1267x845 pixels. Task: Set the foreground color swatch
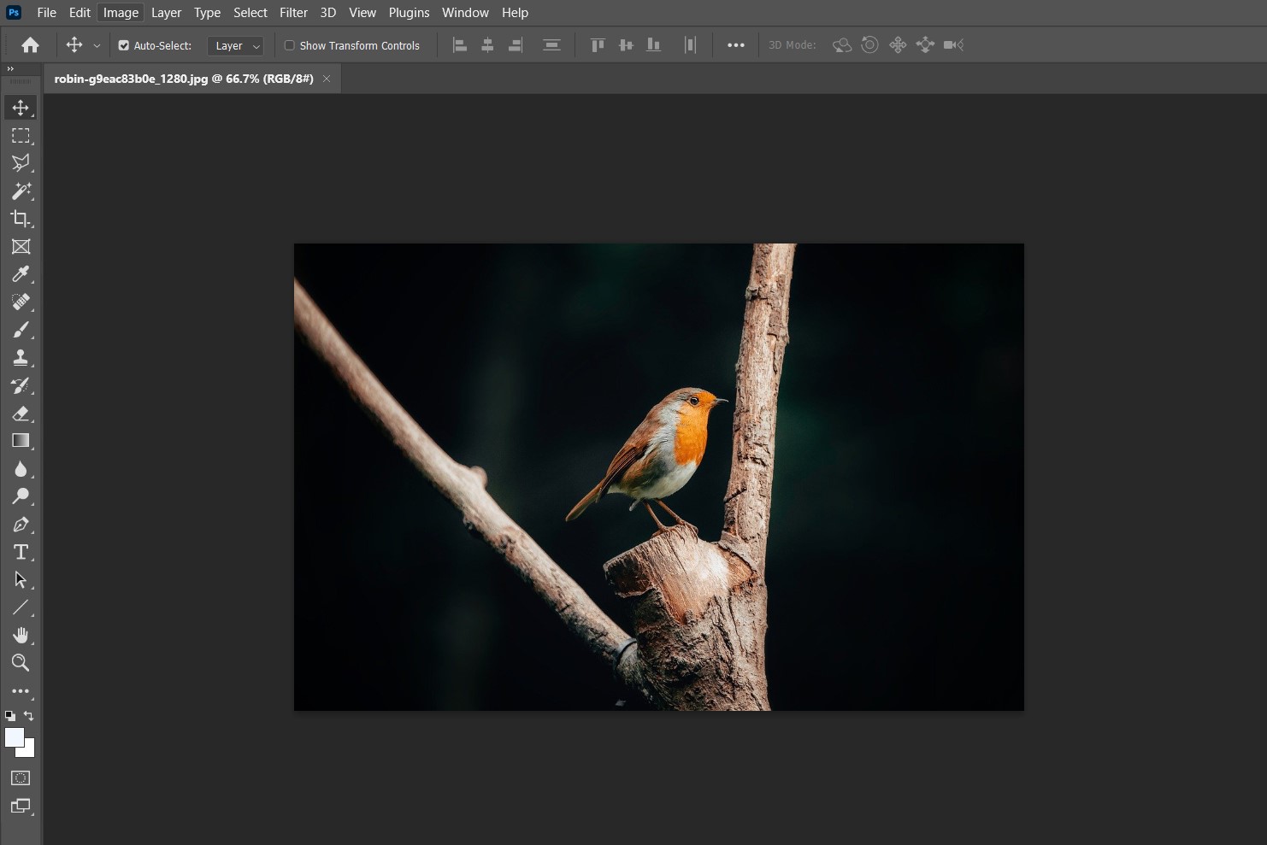(x=14, y=737)
